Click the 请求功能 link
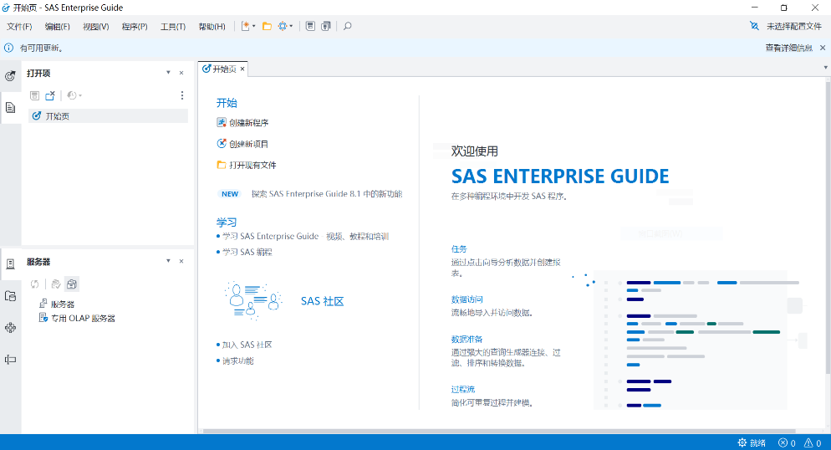Screen dimensions: 831x450 (237, 361)
